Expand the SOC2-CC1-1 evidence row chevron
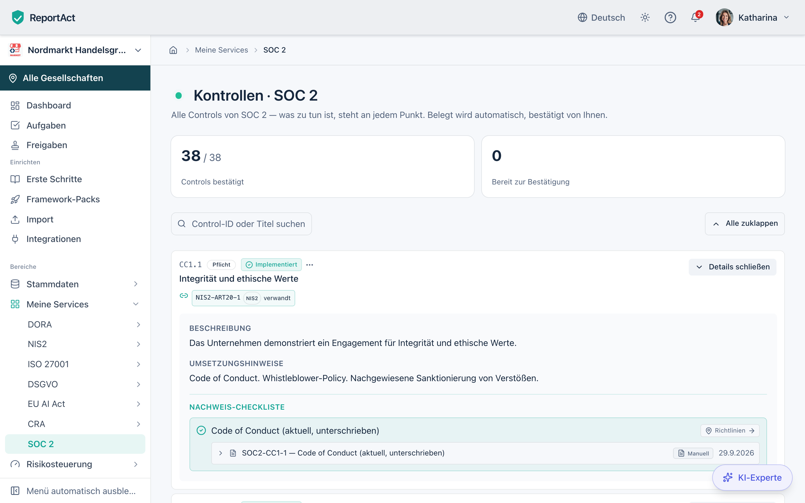The width and height of the screenshot is (805, 503). (221, 453)
